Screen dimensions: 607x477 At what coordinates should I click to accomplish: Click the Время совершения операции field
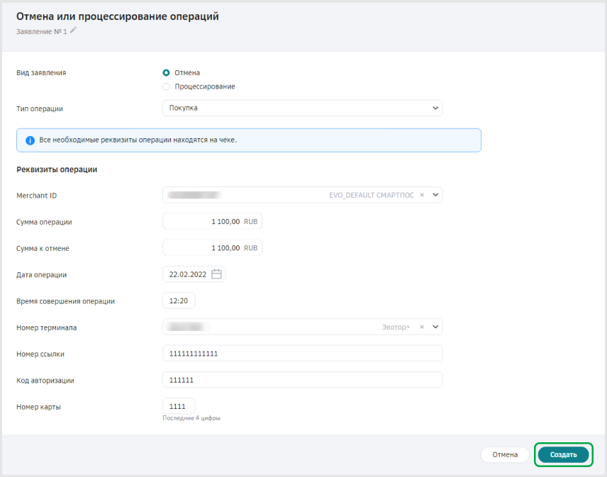[x=179, y=301]
